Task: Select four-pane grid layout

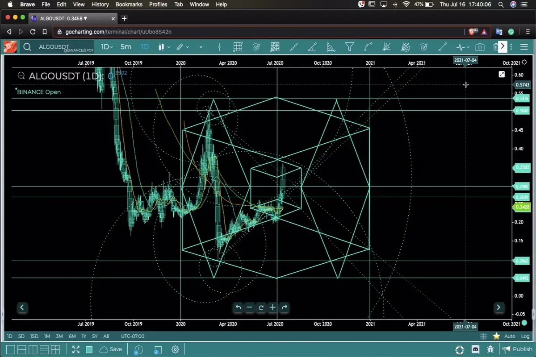Action: [x=55, y=350]
